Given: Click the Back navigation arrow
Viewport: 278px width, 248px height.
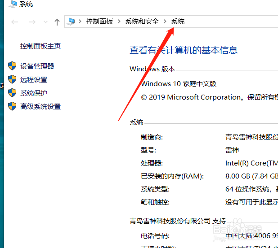Looking at the screenshot, I should click(x=14, y=22).
